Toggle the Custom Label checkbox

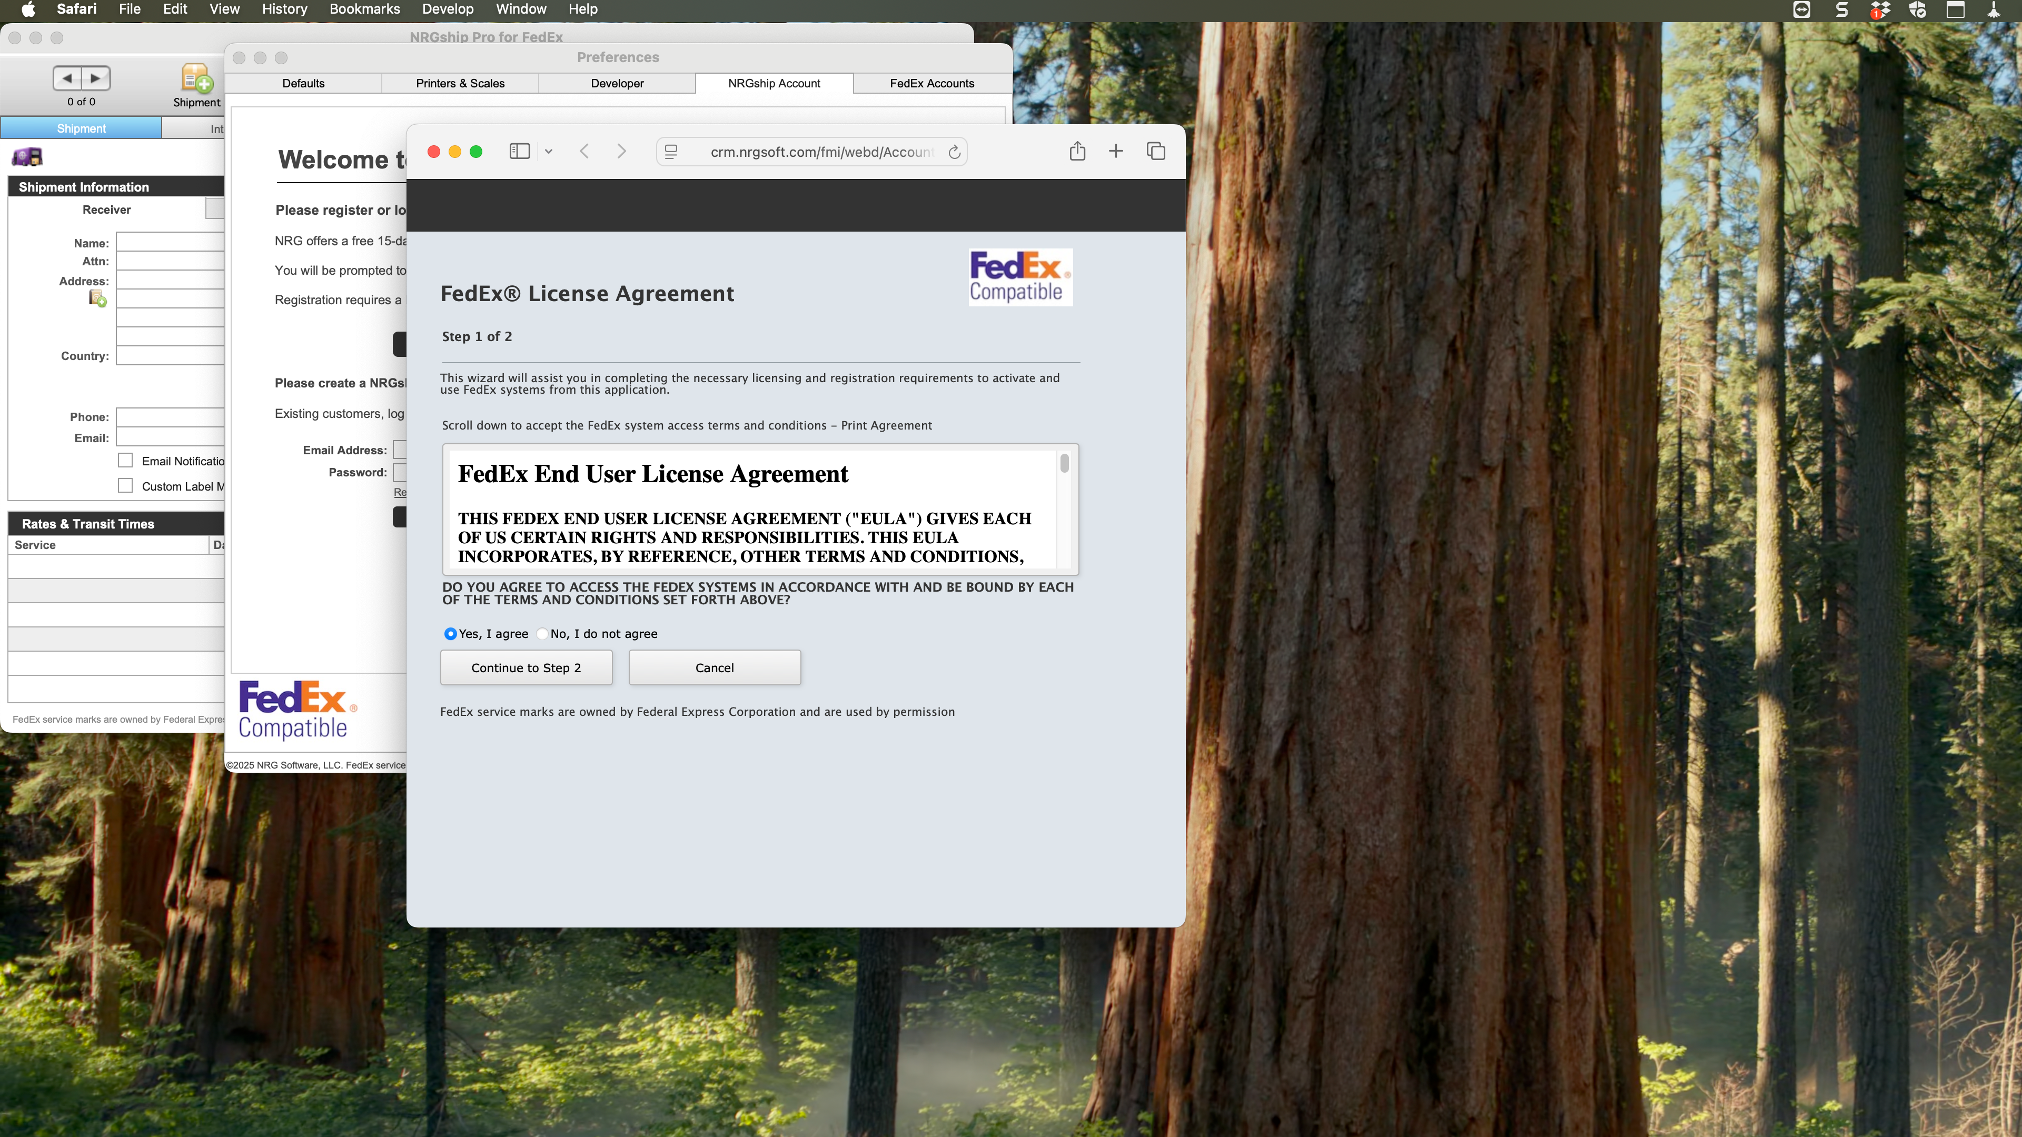[126, 486]
